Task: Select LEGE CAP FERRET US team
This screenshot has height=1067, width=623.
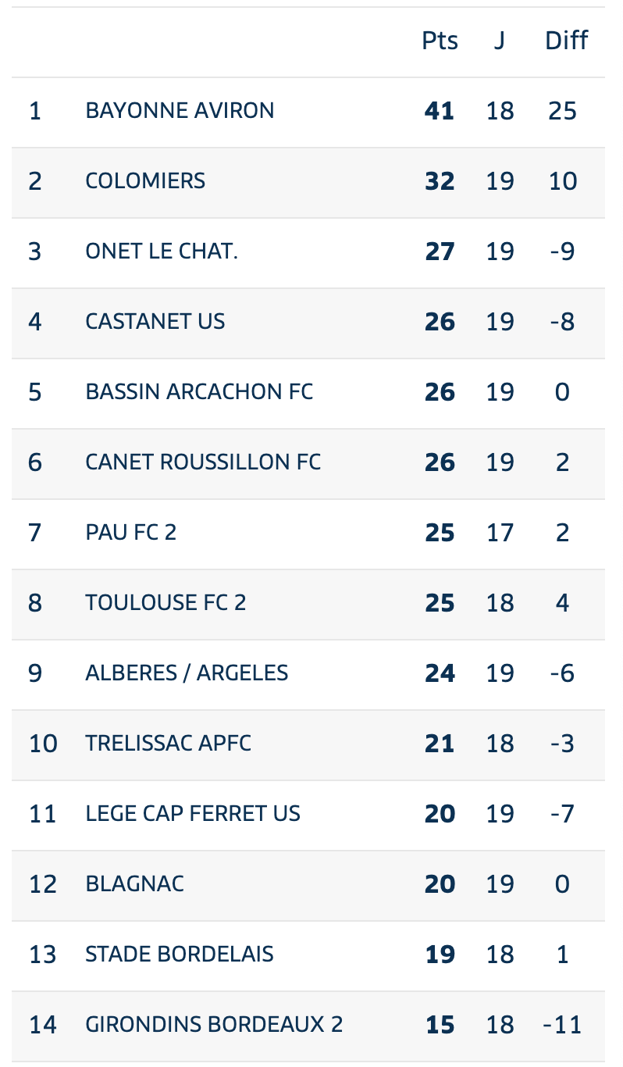Action: coord(193,814)
